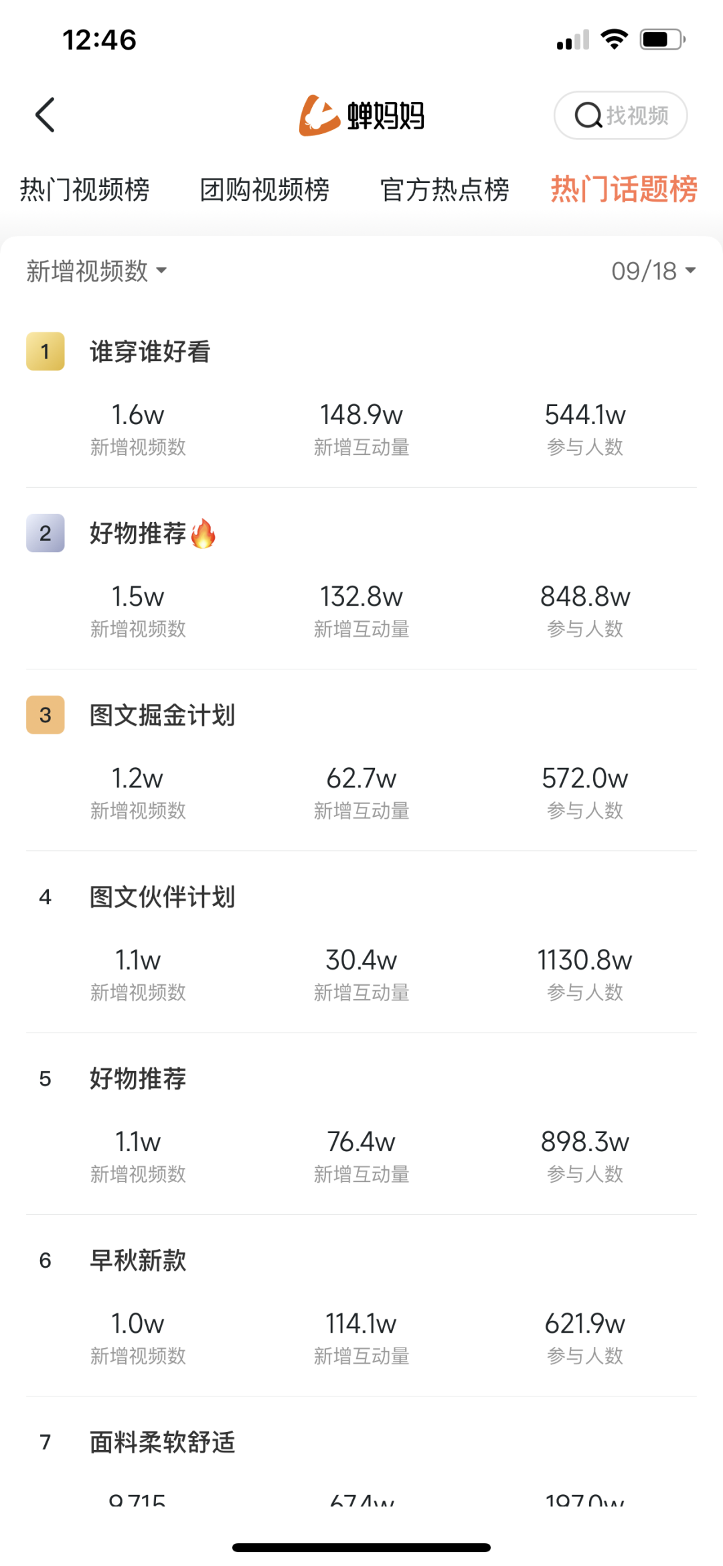Tap the back arrow icon
723x1566 pixels.
pyautogui.click(x=45, y=115)
